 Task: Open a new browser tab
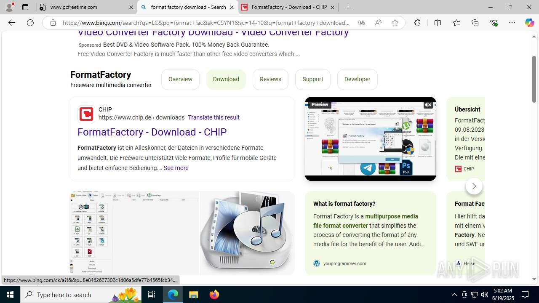click(348, 7)
